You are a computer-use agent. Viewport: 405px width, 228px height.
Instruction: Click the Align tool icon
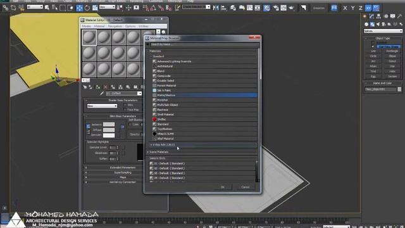pyautogui.click(x=223, y=8)
